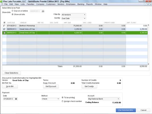The height and width of the screenshot is (114, 152).
Task: Open the Employees menu
Action: tap(71, 4)
